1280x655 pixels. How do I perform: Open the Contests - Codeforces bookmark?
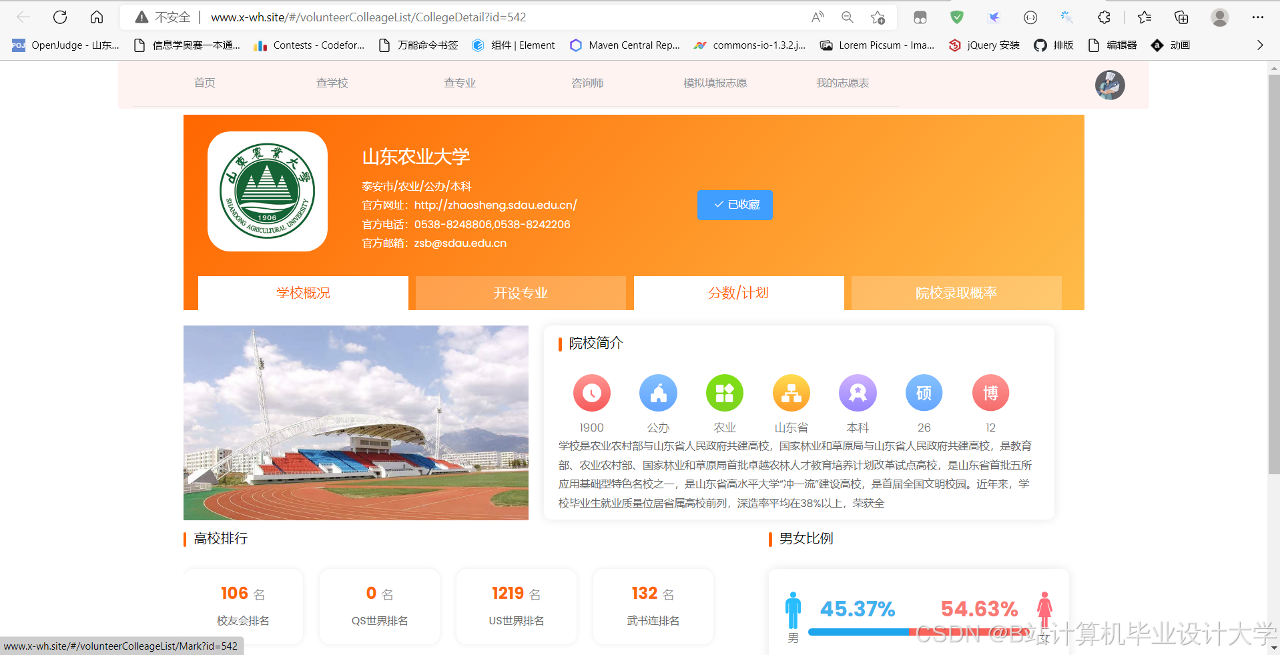[310, 45]
